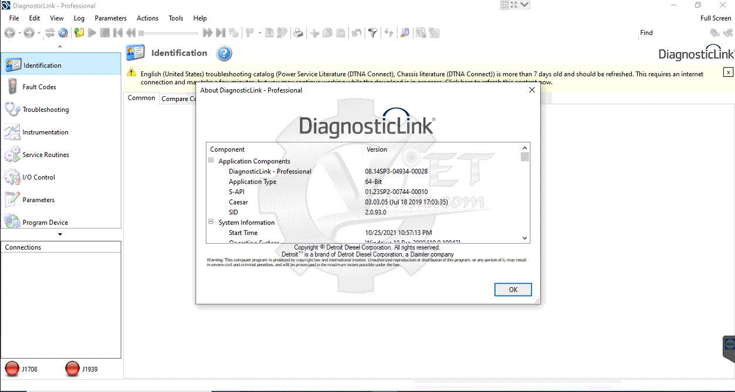Open Instrumentation in the sidebar
The height and width of the screenshot is (392, 735).
(x=61, y=132)
